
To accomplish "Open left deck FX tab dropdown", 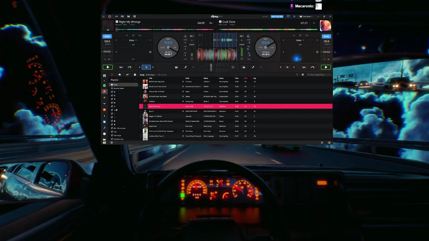I will pos(140,35).
